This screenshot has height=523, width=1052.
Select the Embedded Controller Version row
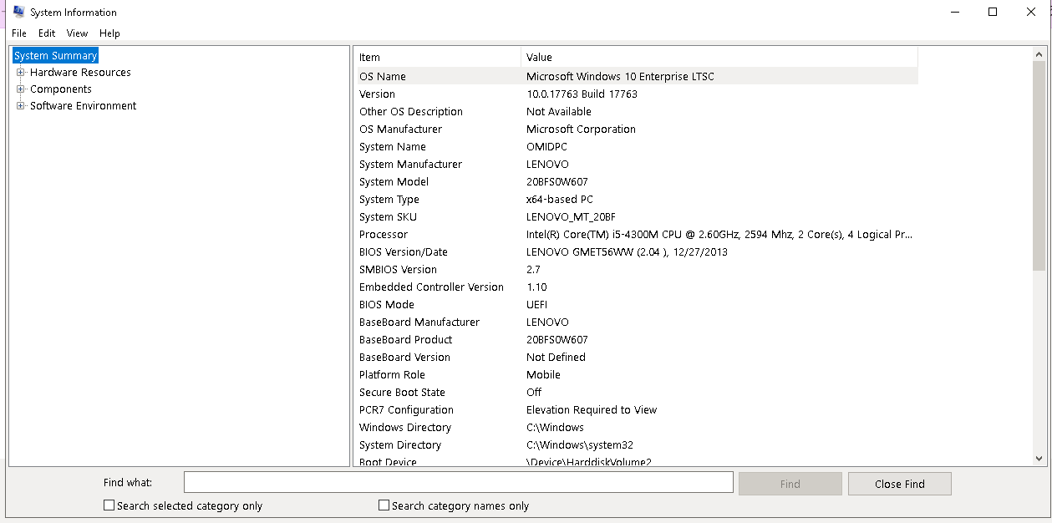click(636, 287)
